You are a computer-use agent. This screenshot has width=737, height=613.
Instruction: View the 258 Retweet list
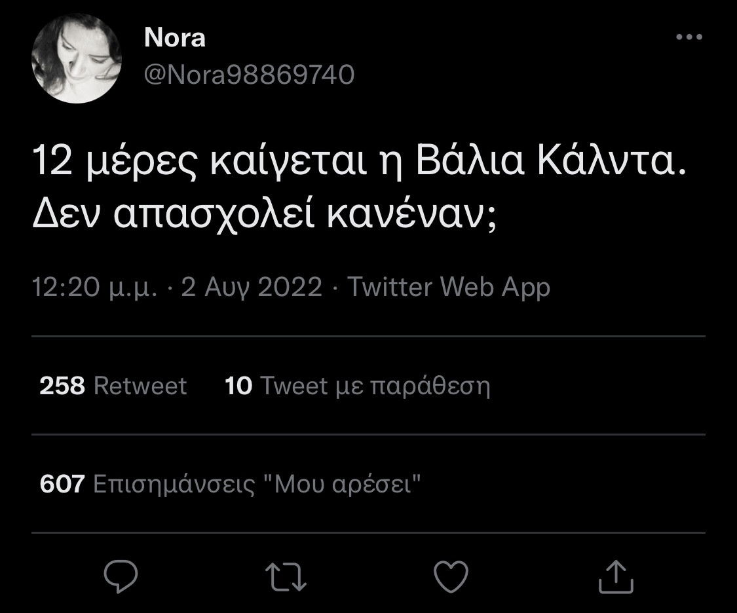[113, 386]
